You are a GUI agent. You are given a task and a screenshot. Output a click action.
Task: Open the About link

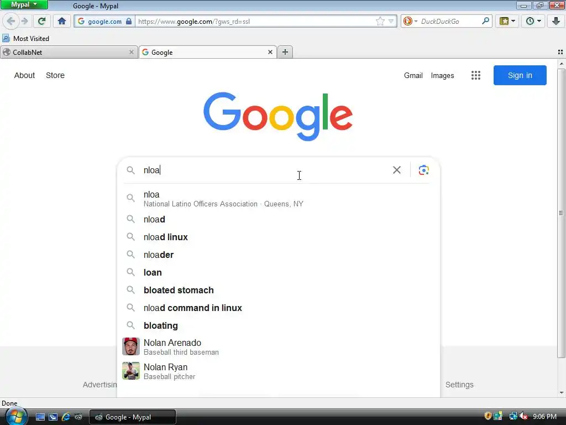[24, 75]
